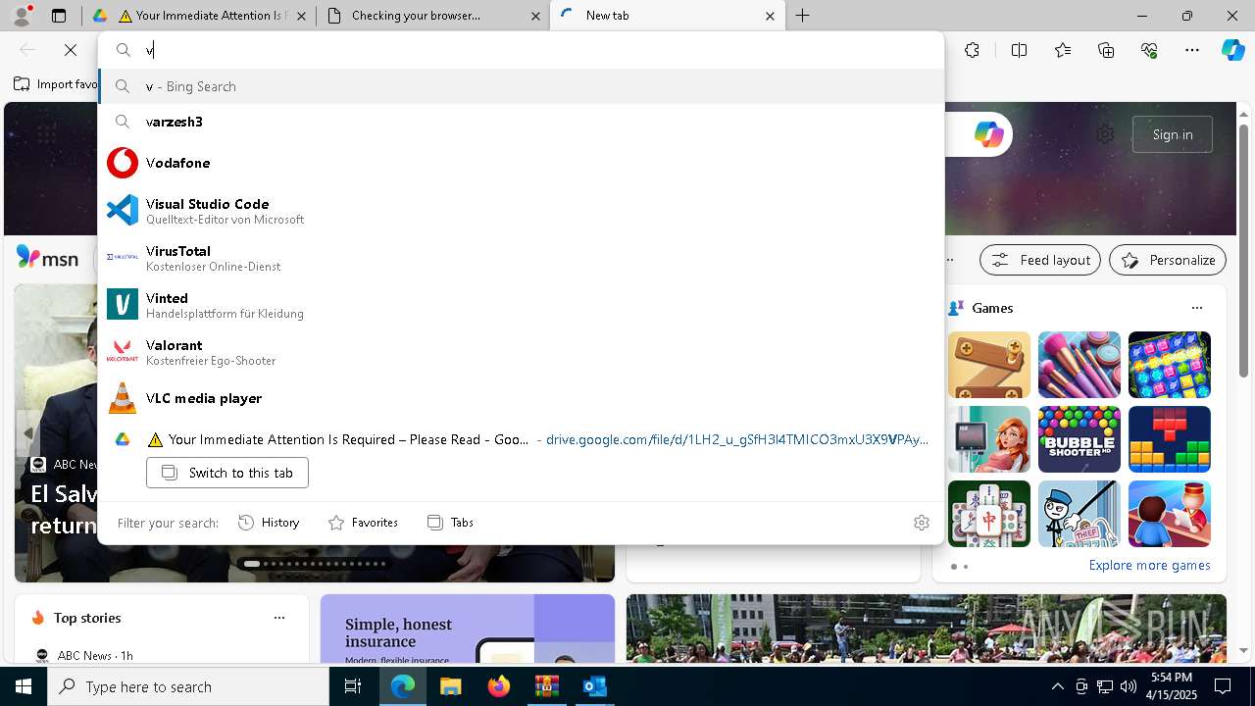
Task: Open a new tab with plus
Action: click(802, 16)
